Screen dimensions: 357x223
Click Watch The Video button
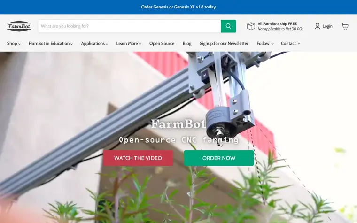138,158
